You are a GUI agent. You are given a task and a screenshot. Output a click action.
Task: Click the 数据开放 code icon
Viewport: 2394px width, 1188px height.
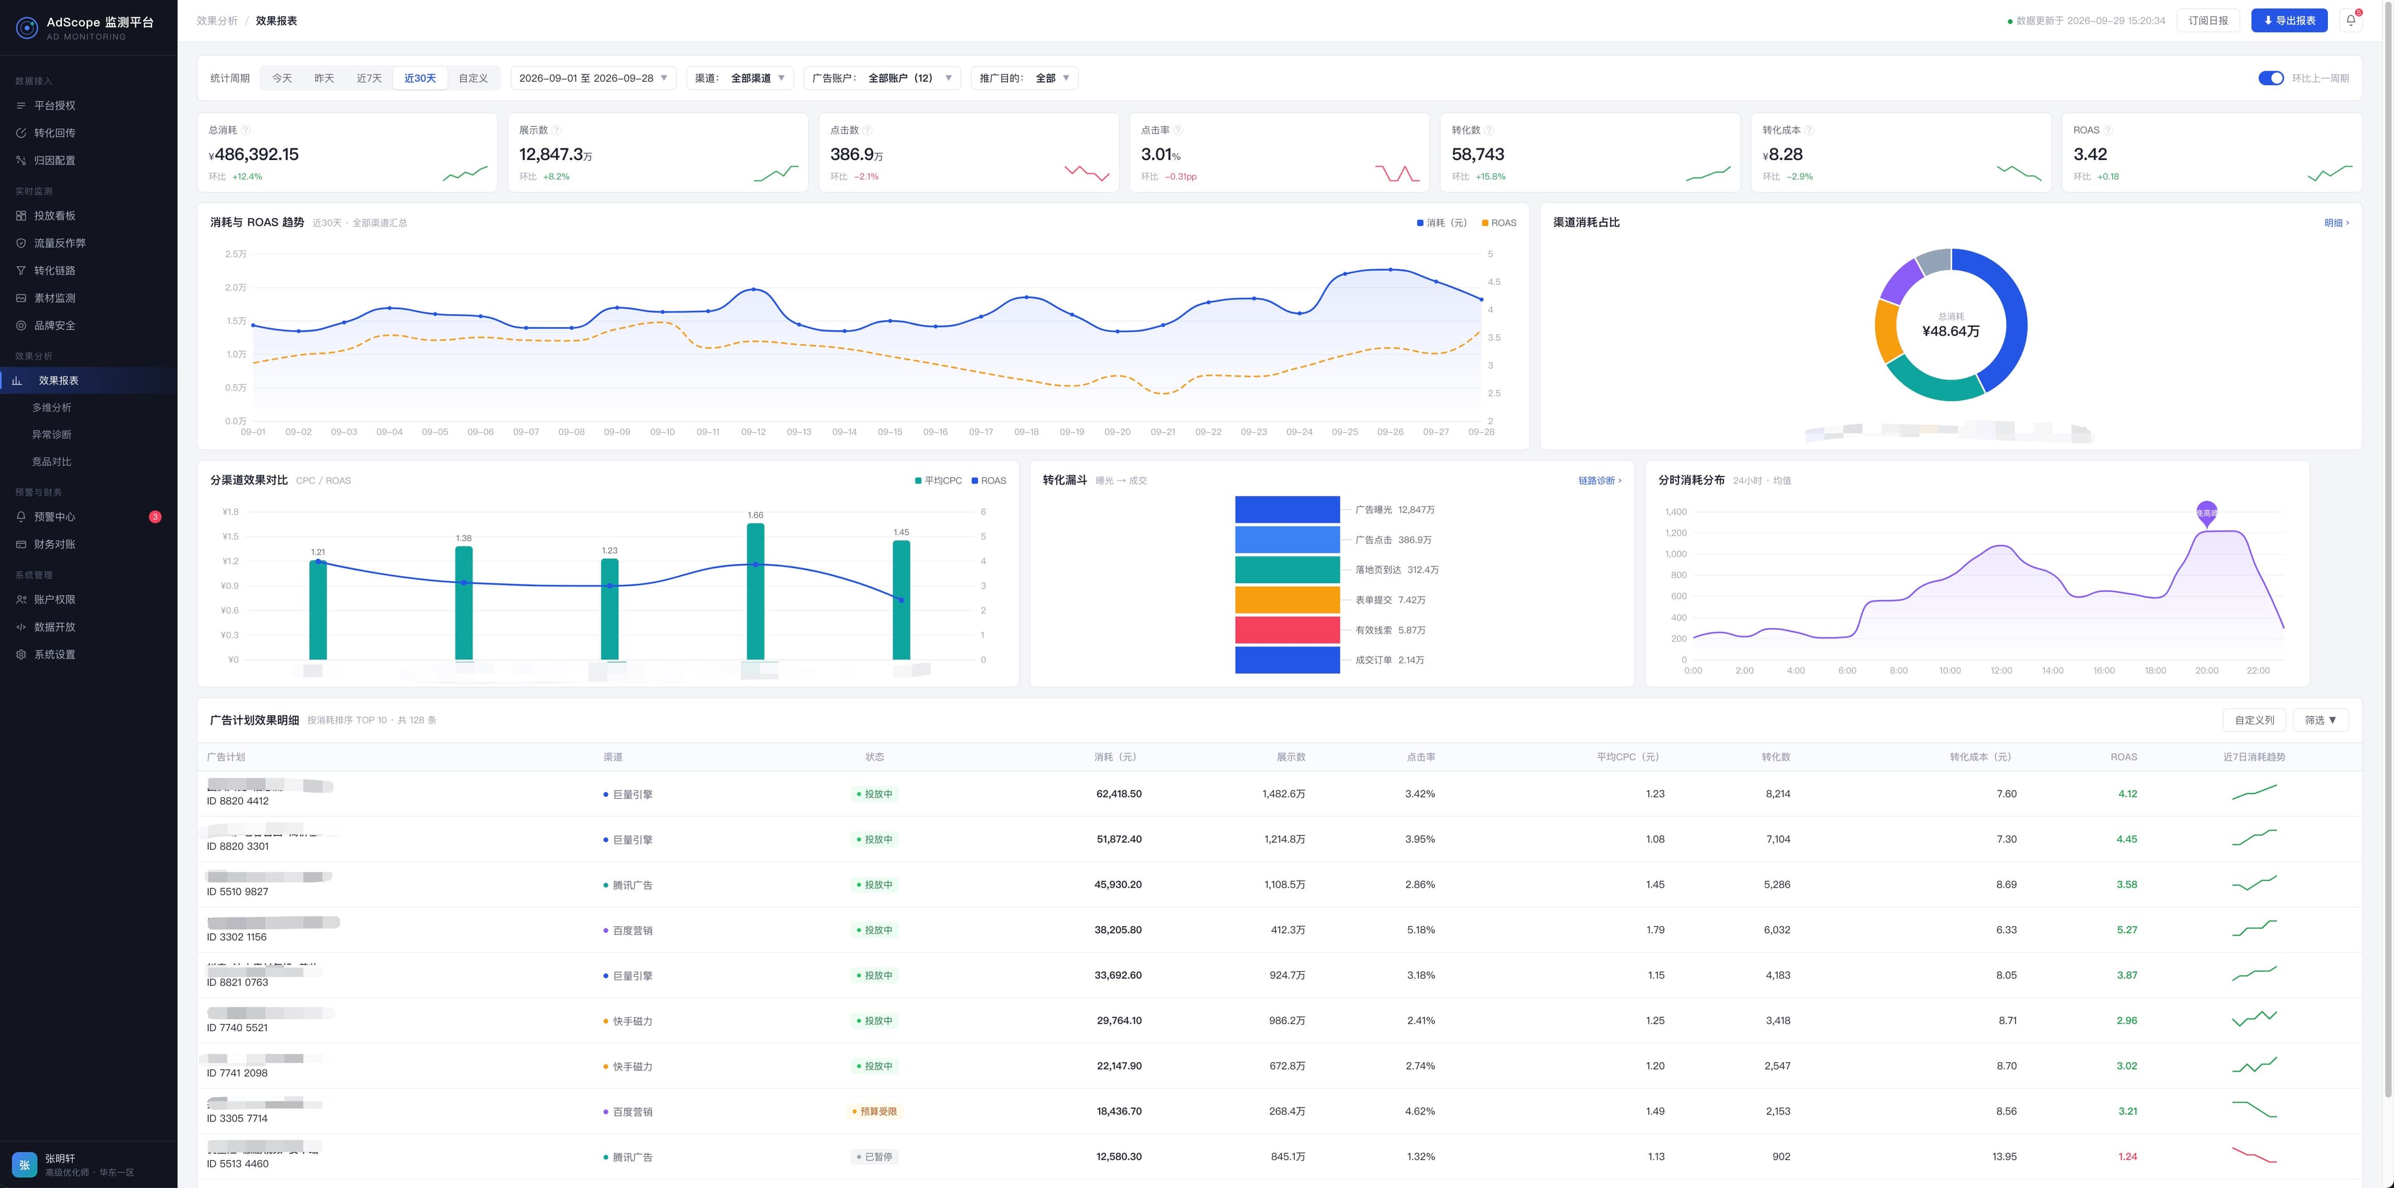coord(21,627)
